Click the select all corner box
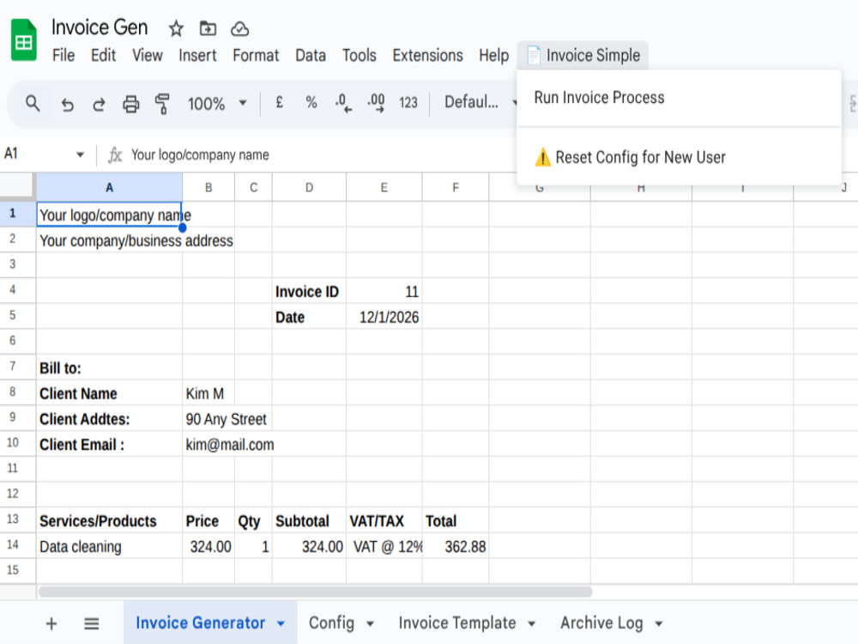The height and width of the screenshot is (644, 858). coord(17,185)
